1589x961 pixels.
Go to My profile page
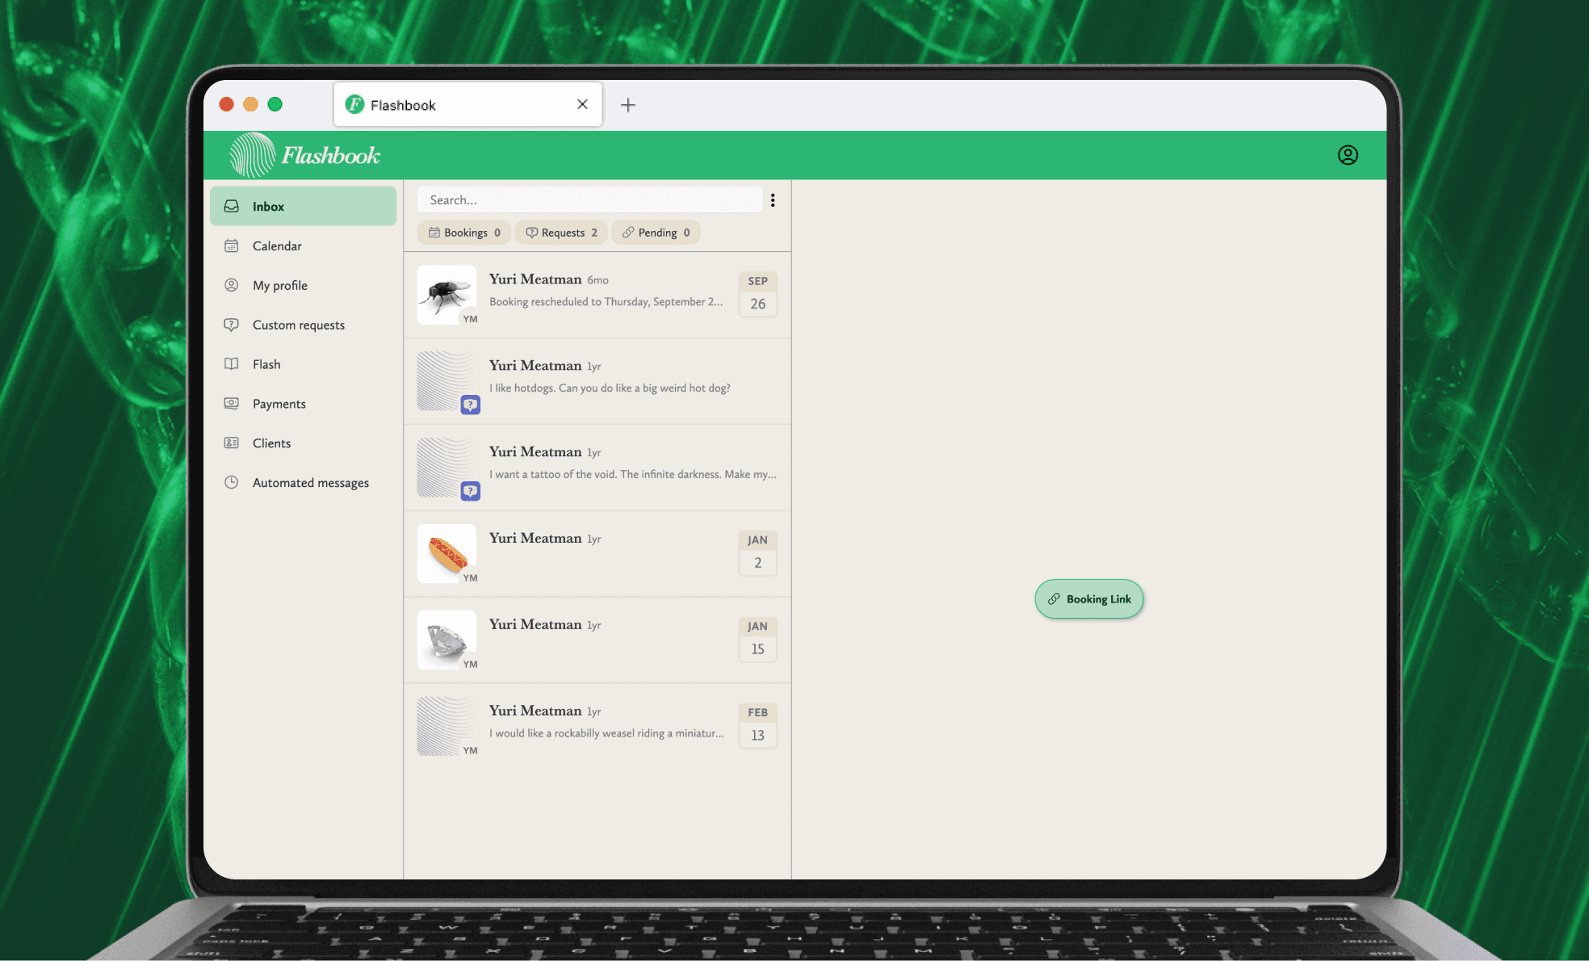point(279,286)
